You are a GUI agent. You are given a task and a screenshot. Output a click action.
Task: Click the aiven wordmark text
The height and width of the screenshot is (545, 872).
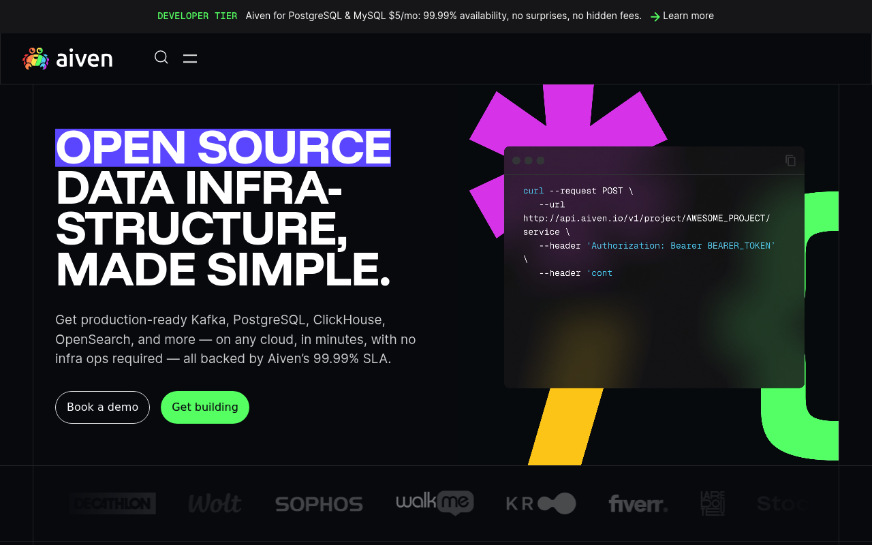click(84, 59)
